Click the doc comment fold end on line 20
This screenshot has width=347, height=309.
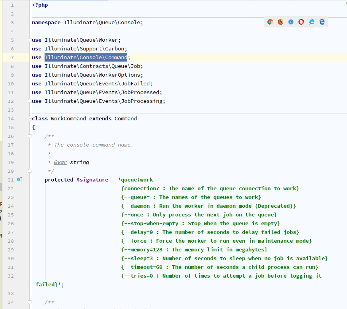(29, 171)
